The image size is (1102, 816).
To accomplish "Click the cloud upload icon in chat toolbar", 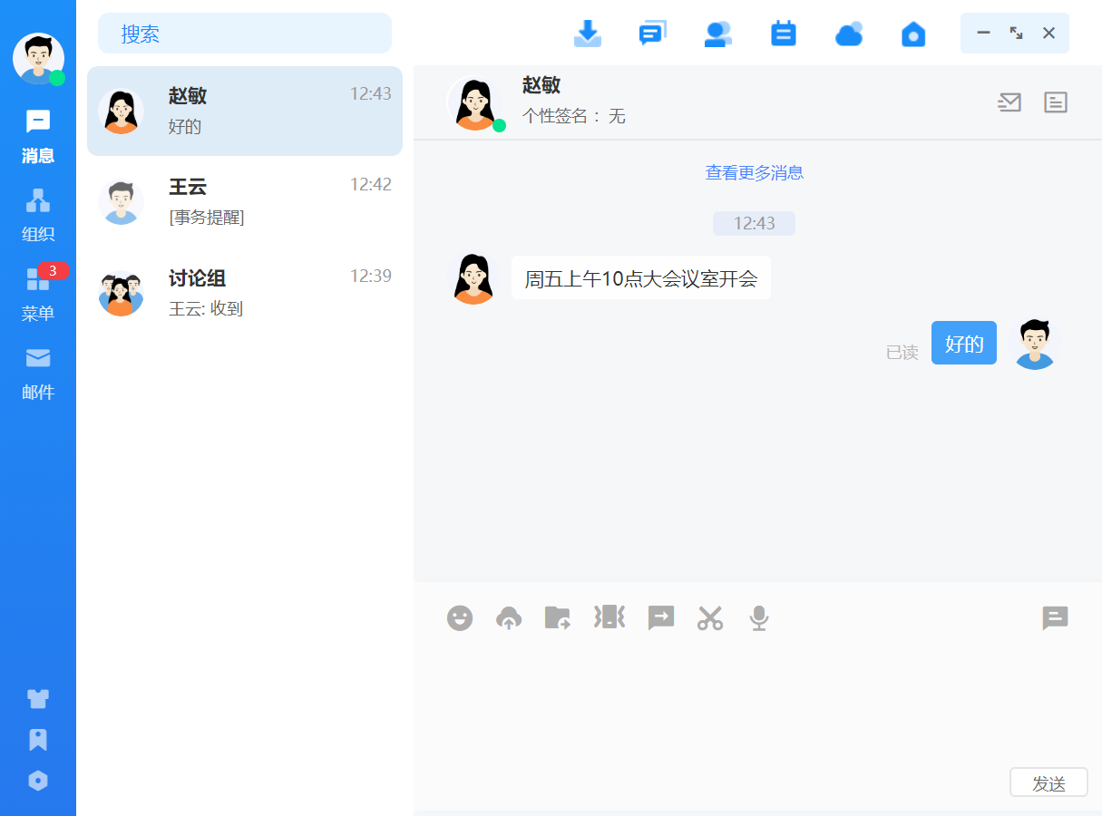I will (x=509, y=618).
